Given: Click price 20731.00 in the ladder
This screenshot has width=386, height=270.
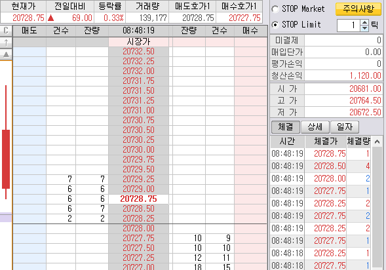Looking at the screenshot, I should click(x=138, y=111).
